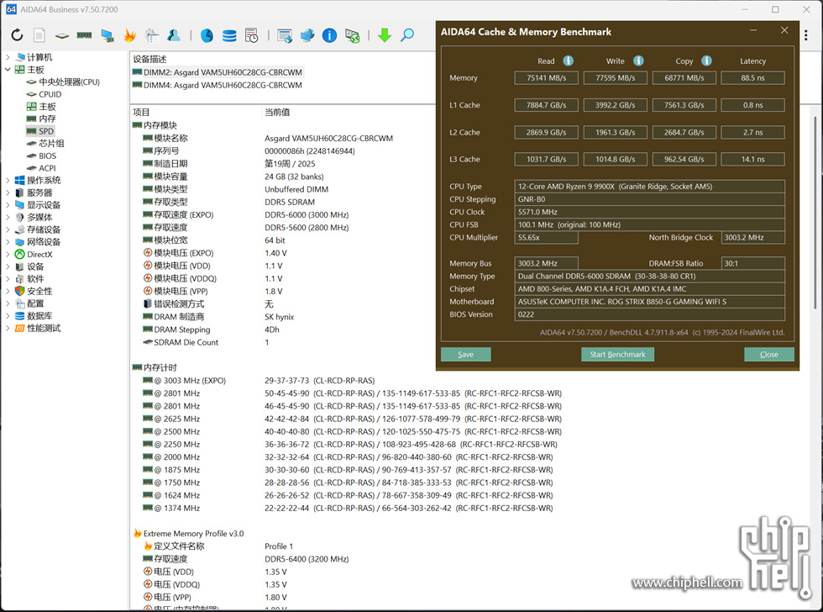This screenshot has height=612, width=823.
Task: Click the blue pie chart toolbar icon
Action: click(x=207, y=35)
